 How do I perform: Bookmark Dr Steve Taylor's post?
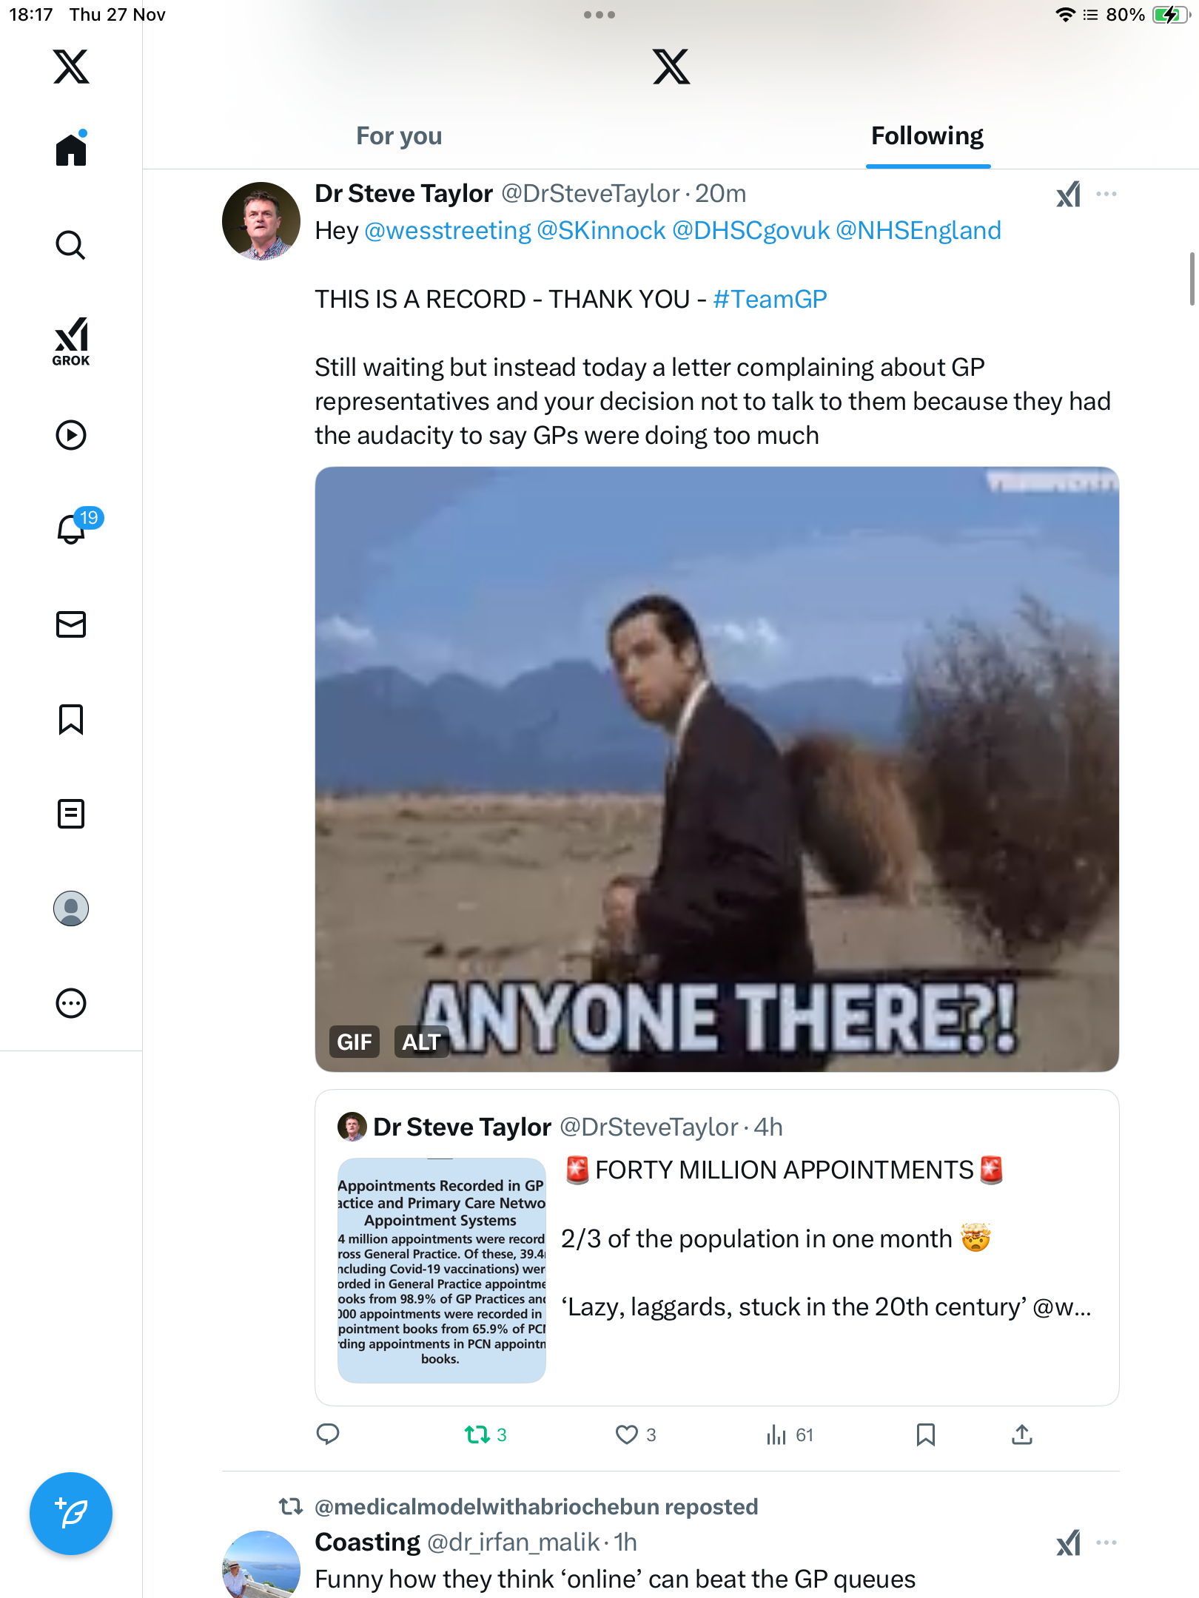925,1435
